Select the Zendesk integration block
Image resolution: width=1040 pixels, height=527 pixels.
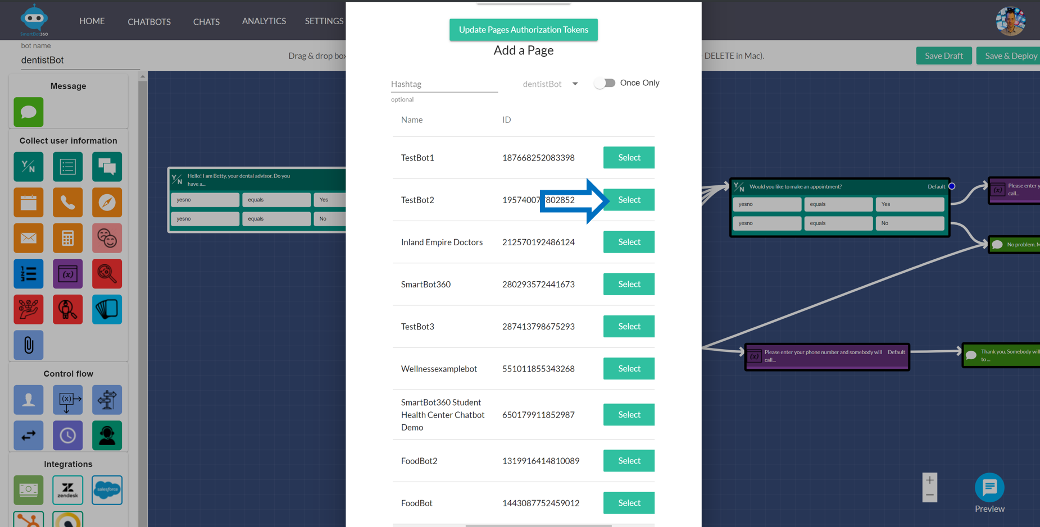tap(68, 490)
